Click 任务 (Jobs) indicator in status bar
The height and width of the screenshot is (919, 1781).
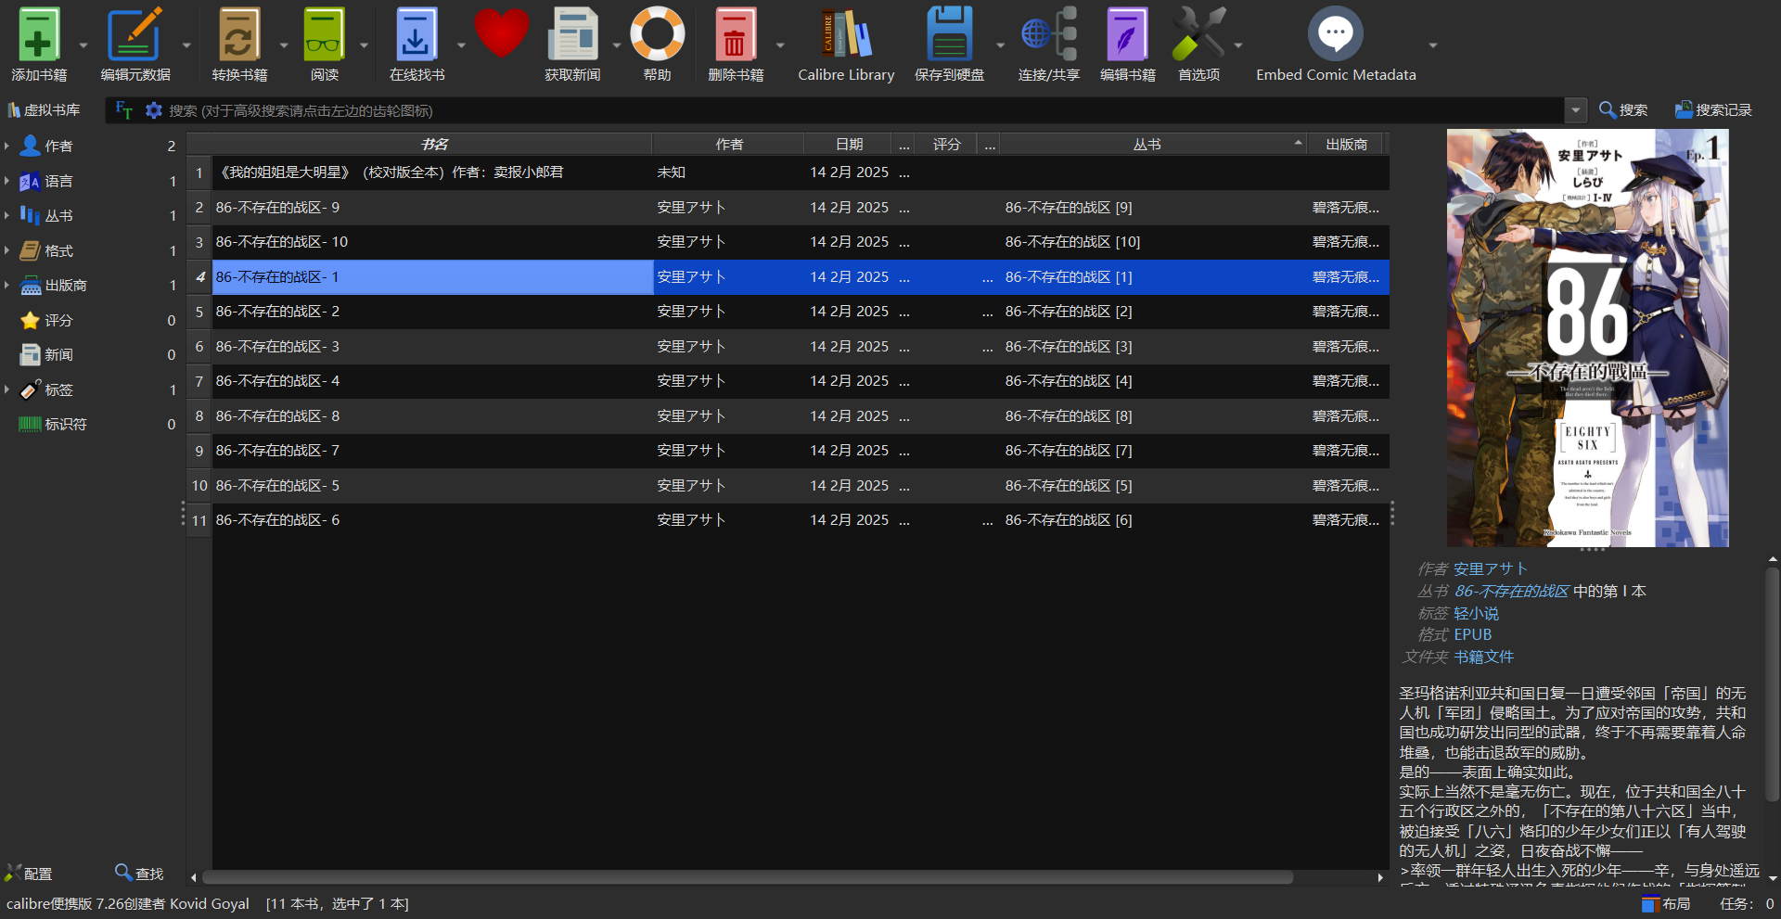pos(1747,903)
